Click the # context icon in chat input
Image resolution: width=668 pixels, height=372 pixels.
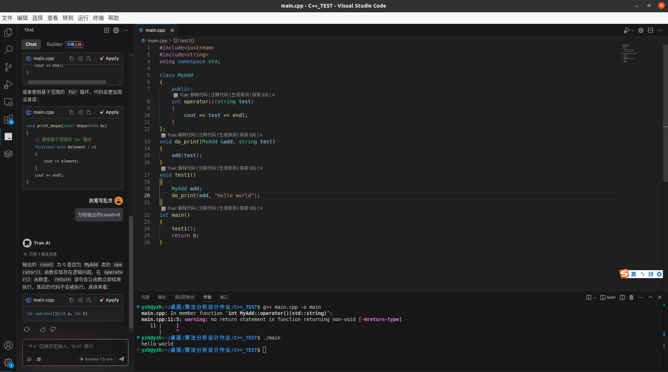[x=39, y=359]
